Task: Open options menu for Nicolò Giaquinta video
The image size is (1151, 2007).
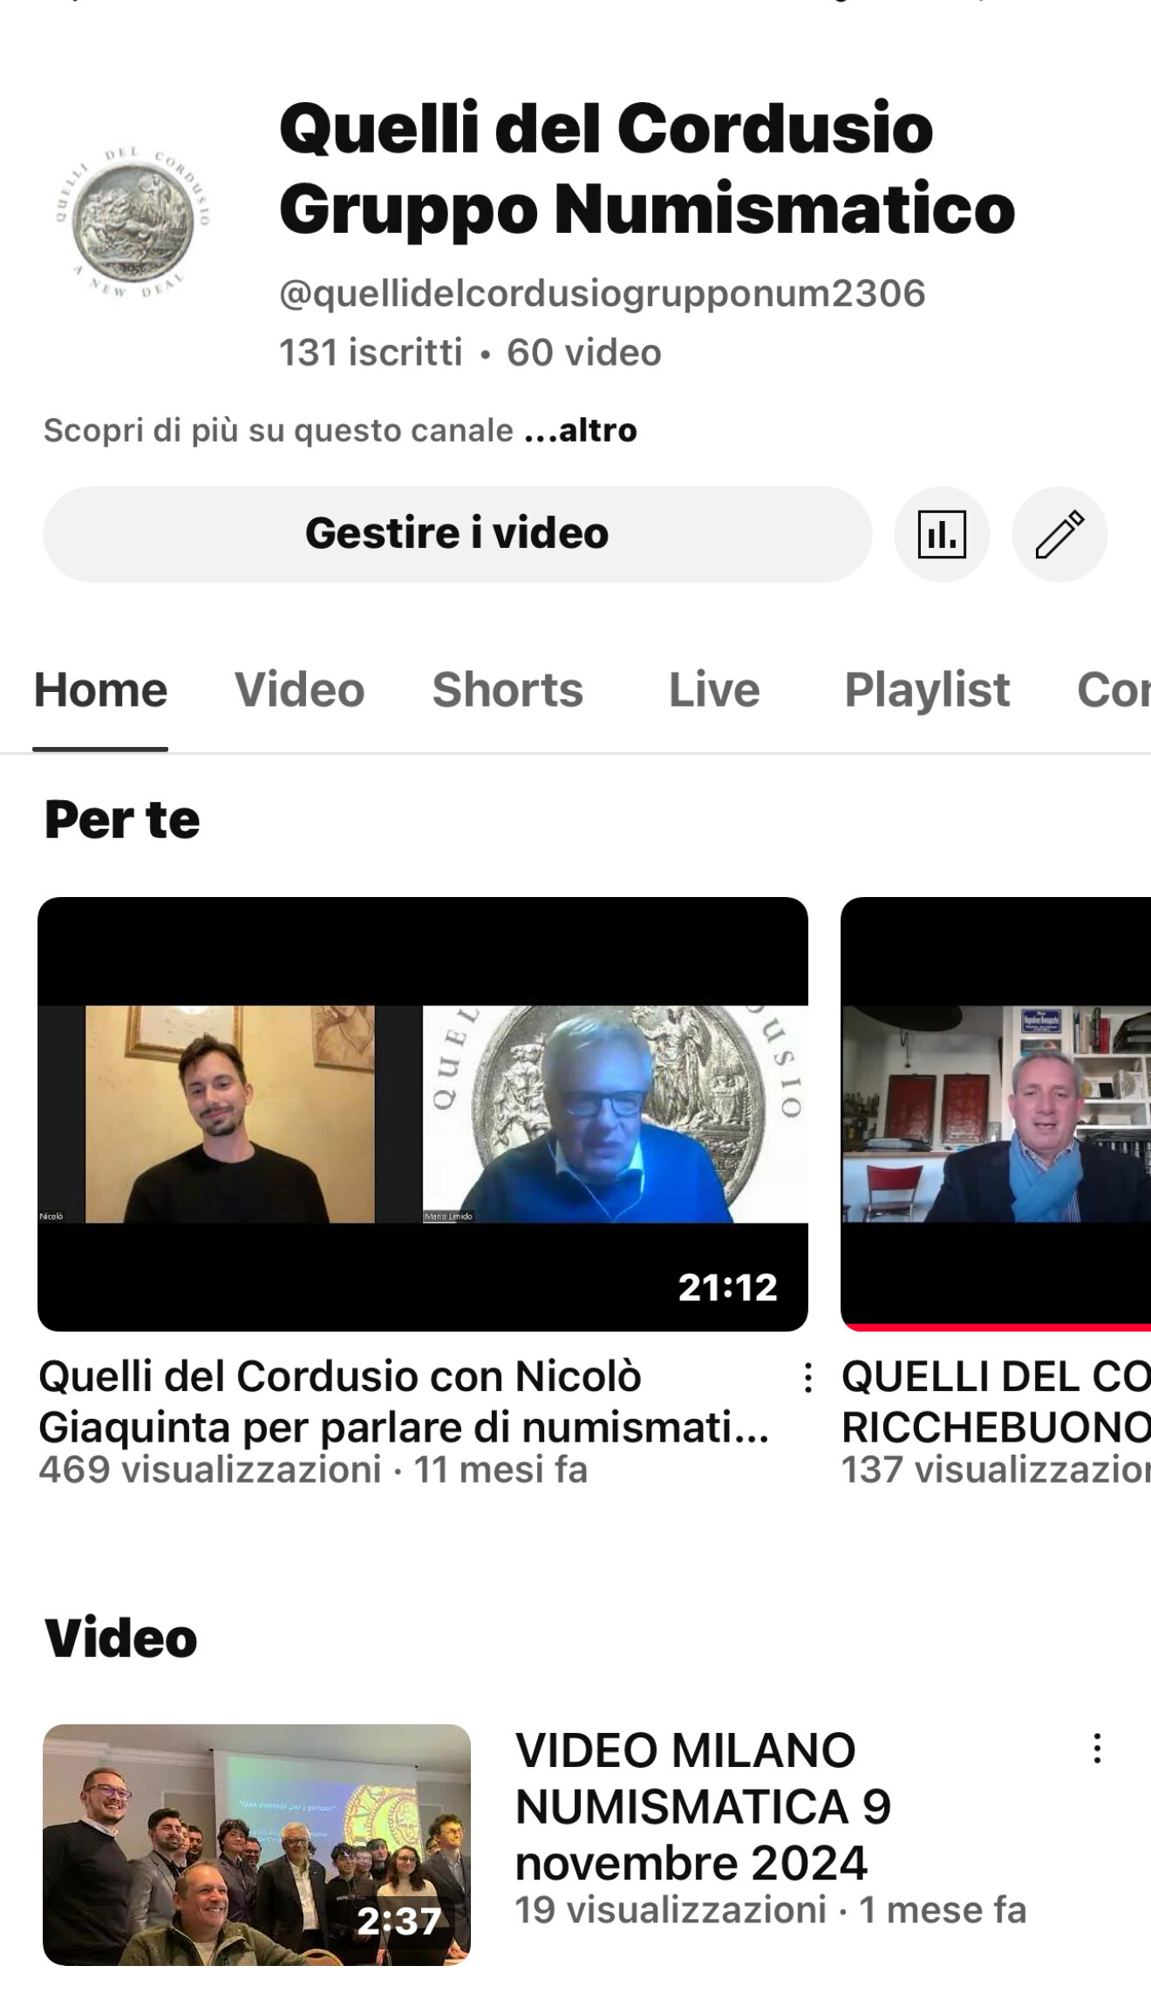Action: tap(808, 1378)
